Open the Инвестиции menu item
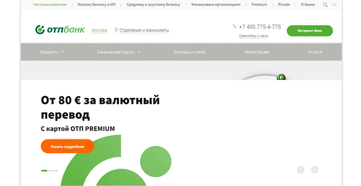Screen dimensions: 361x186 [x=257, y=52]
